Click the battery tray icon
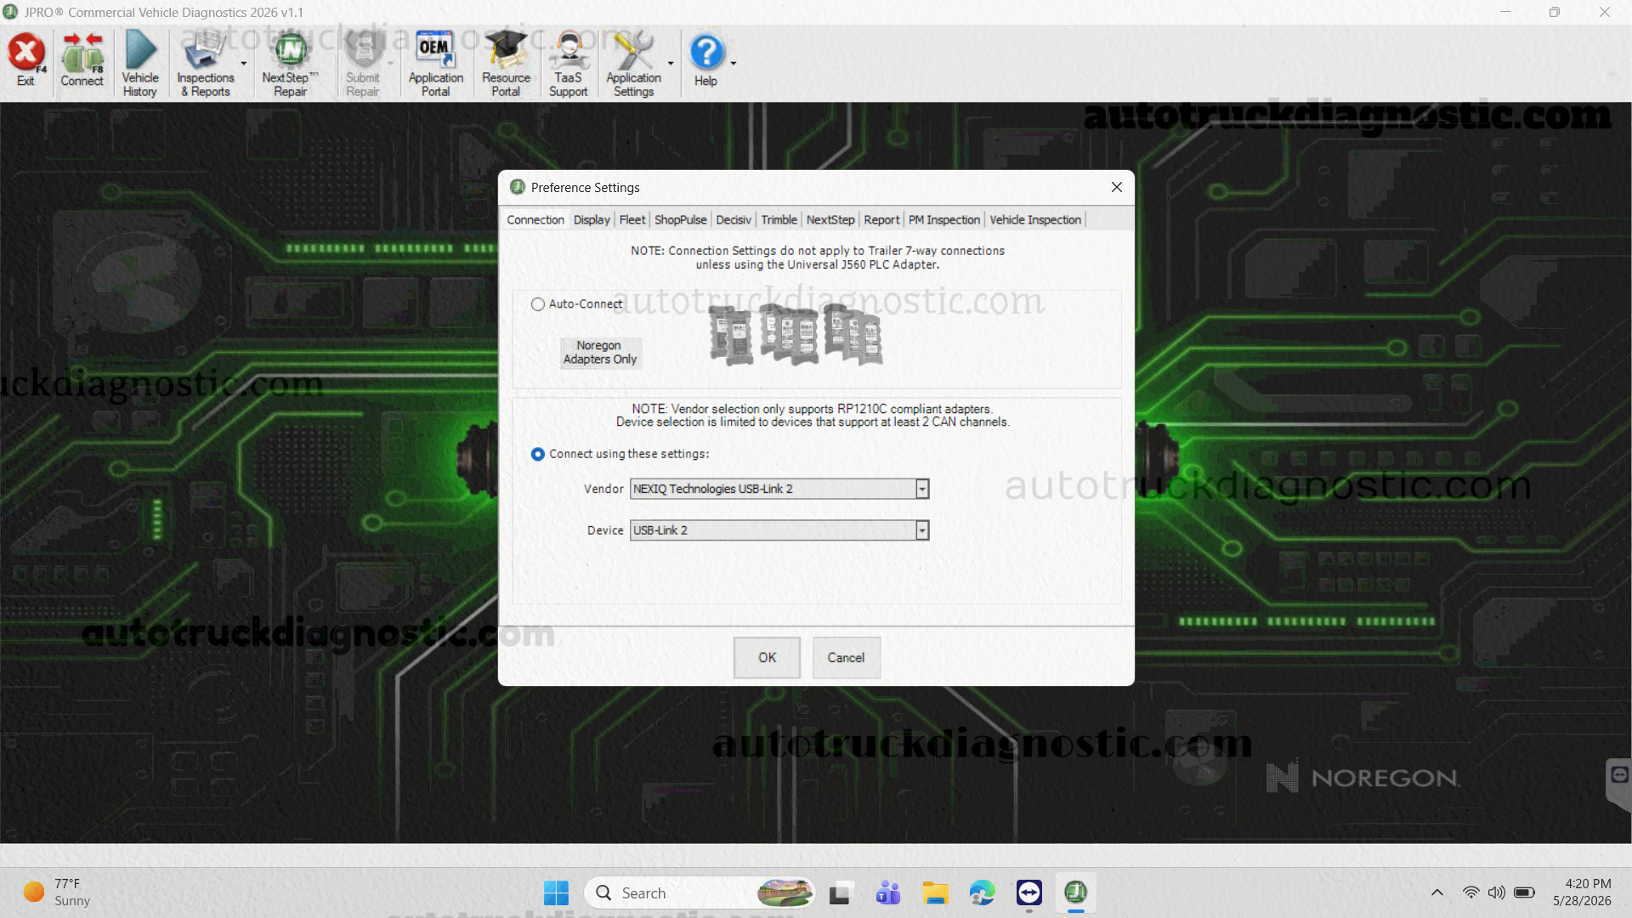This screenshot has width=1632, height=918. pyautogui.click(x=1525, y=892)
